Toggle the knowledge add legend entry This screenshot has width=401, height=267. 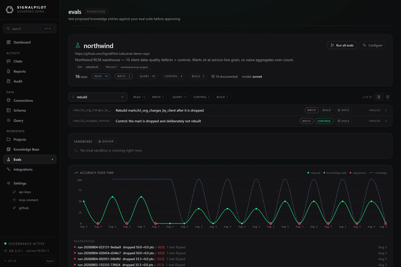(335, 173)
